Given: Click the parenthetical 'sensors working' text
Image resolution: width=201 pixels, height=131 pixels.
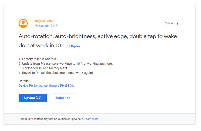Looking at the screenshot, I should click(59, 64).
